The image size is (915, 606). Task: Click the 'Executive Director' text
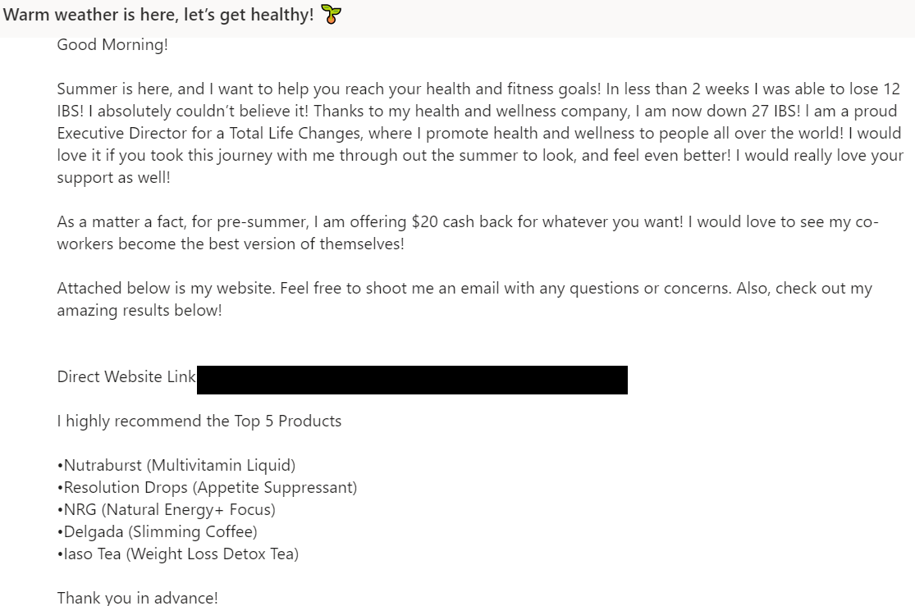pyautogui.click(x=122, y=134)
